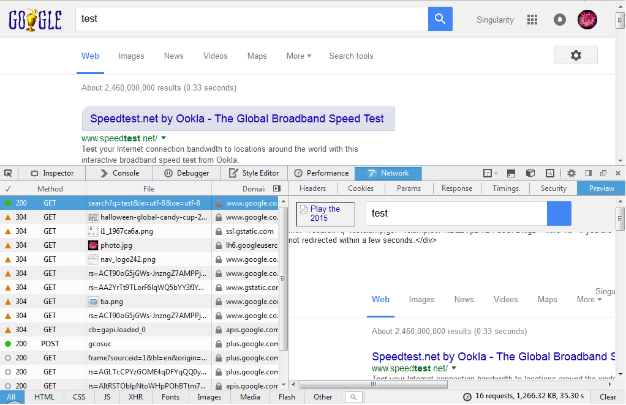
Task: Sort requests by the status checkmark column
Action: pyautogui.click(x=8, y=188)
